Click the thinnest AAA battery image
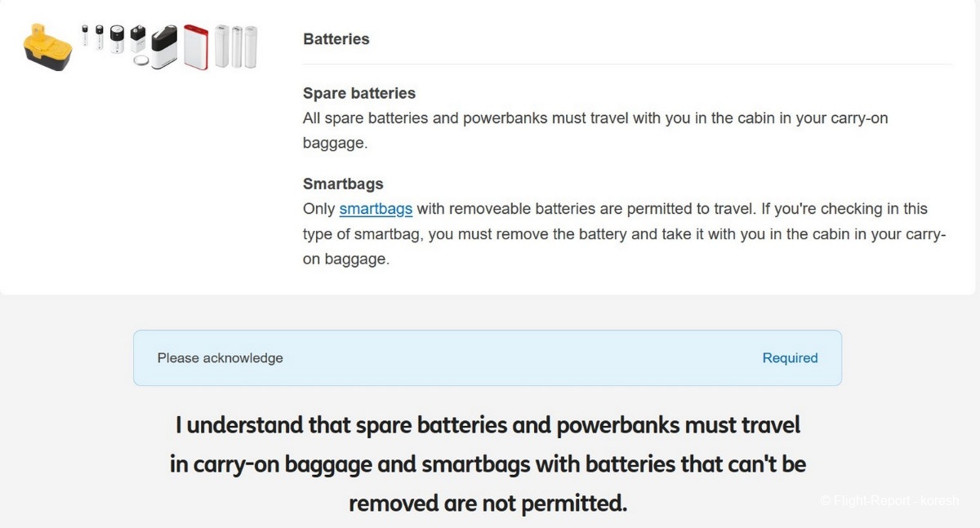Viewport: 980px width, 528px height. 85,35
